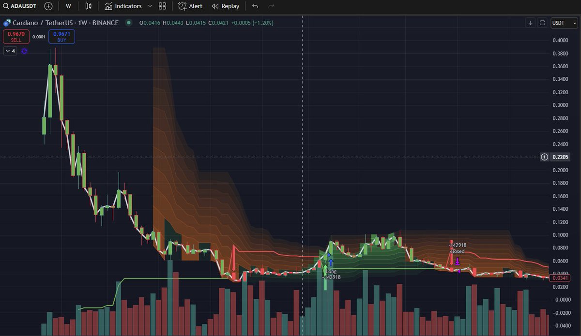Toggle visibility of the Cardano series dot
Viewport: 581px width, 336px height.
pyautogui.click(x=128, y=23)
